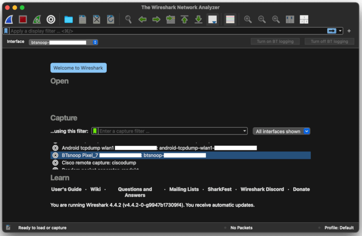Open gear options for Cisco remote capture
This screenshot has width=362, height=236.
click(55, 163)
